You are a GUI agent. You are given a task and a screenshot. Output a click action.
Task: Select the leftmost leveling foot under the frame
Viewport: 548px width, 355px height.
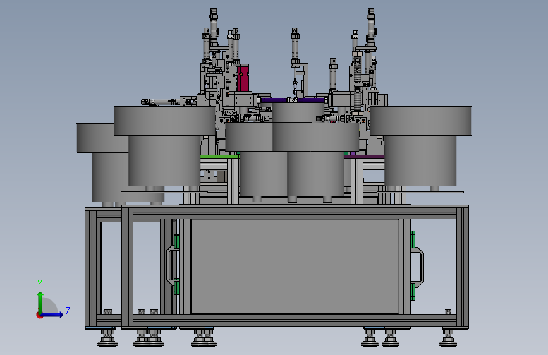point(107,338)
